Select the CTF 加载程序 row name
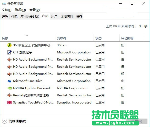 pyautogui.click(x=23, y=52)
